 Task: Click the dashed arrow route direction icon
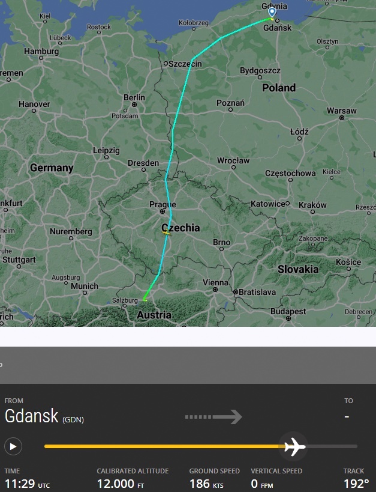click(x=213, y=417)
